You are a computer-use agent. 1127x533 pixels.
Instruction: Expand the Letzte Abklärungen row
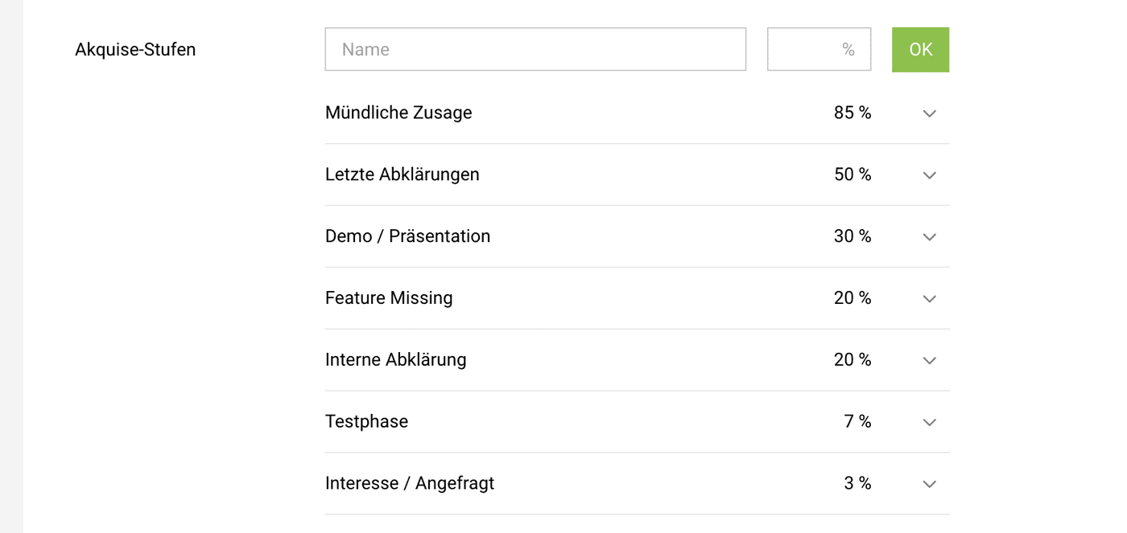[x=929, y=175]
